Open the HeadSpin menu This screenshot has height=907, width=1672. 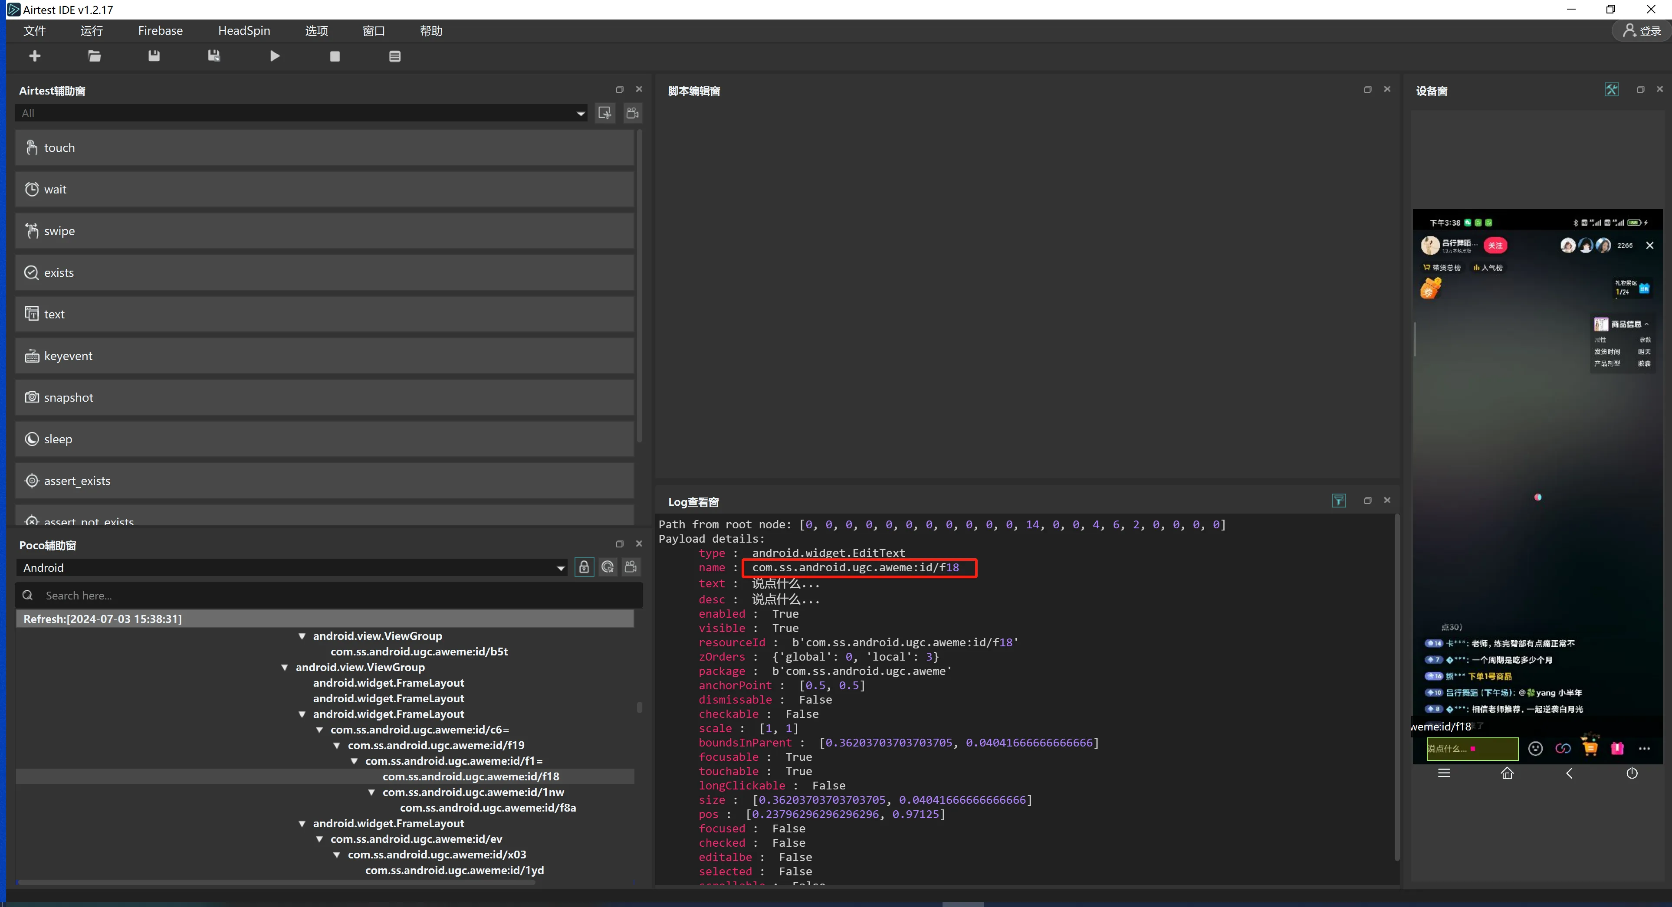coord(244,30)
